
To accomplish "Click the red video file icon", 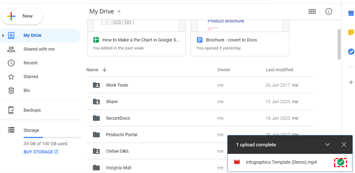I will point(237,162).
